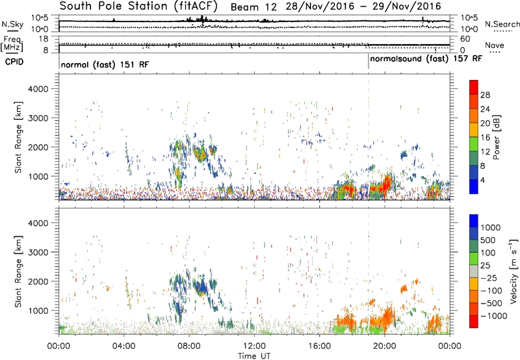The image size is (520, 360).
Task: Click the '28' label on the Power colorbar
Action: point(485,95)
